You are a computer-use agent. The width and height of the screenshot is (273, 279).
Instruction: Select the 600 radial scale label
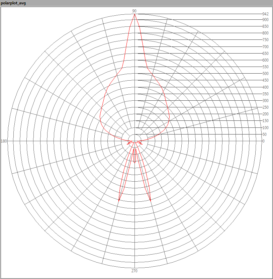(x=265, y=60)
